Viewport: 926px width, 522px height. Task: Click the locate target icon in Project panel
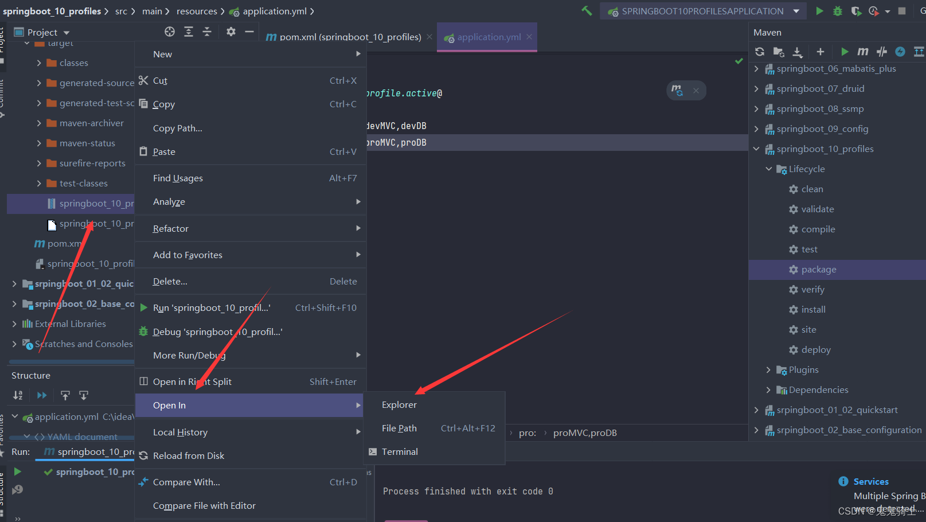(x=170, y=32)
